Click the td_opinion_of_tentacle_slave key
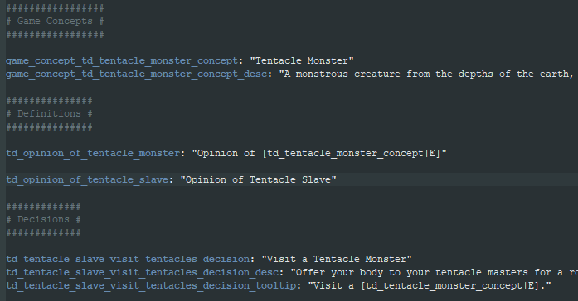 (87, 179)
